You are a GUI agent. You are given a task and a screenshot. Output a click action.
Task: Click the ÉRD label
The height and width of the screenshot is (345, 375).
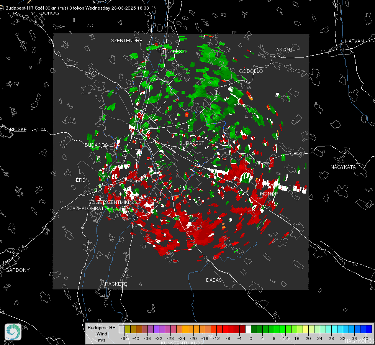[x=80, y=180]
